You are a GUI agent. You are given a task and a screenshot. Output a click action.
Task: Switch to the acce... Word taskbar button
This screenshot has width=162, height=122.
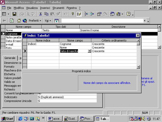55,119
